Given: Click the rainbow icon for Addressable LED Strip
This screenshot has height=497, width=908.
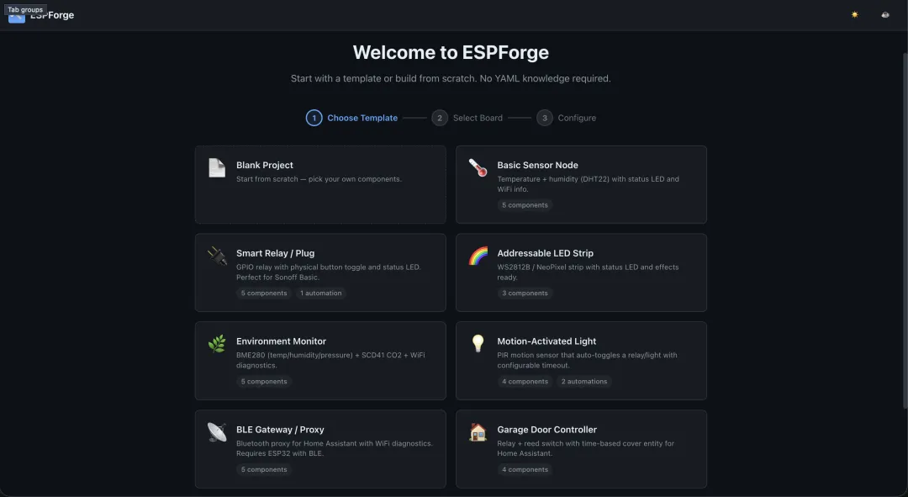Looking at the screenshot, I should pyautogui.click(x=478, y=256).
